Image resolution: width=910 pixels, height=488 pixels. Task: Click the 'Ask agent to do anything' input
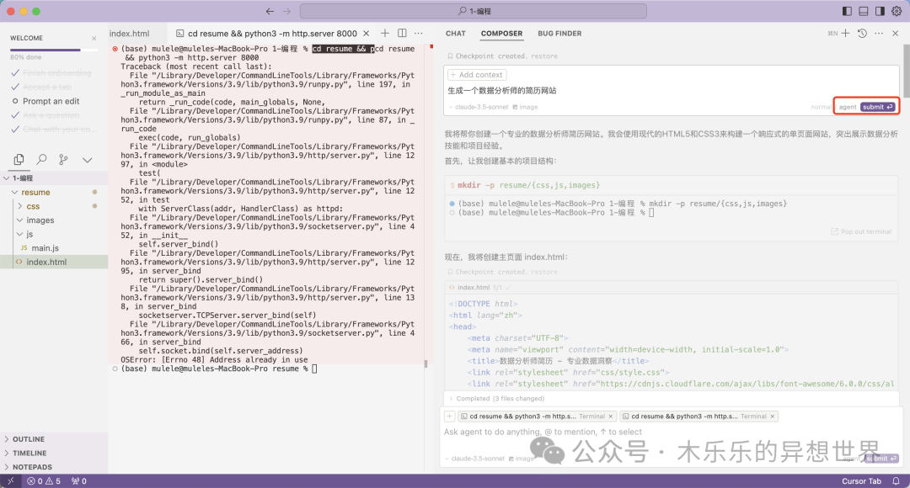(x=640, y=432)
